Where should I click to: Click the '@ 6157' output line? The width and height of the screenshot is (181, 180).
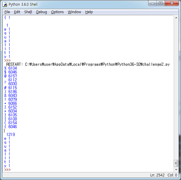click(x=10, y=76)
